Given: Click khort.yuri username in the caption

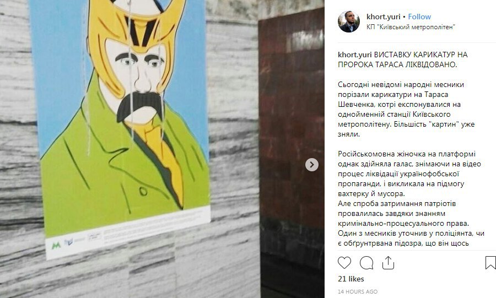Looking at the screenshot, I should tap(354, 55).
